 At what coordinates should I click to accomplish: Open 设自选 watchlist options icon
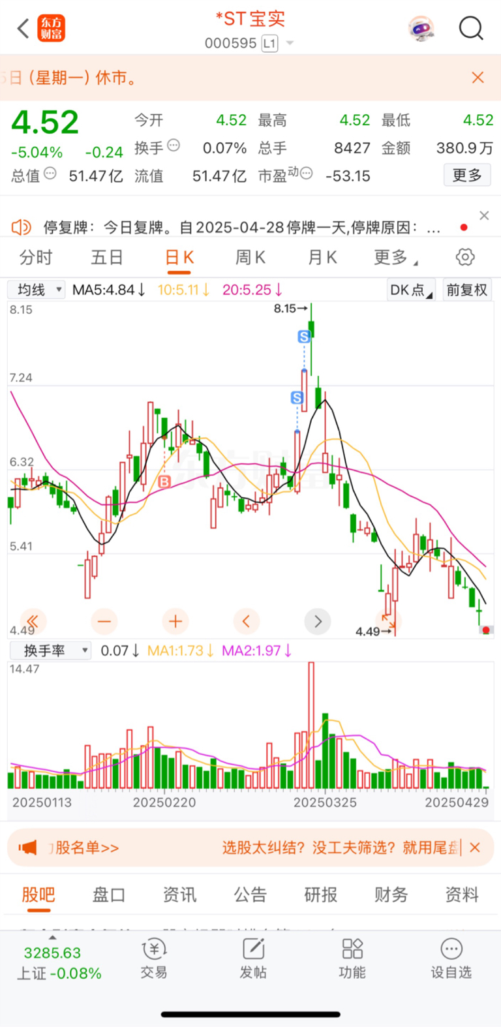pyautogui.click(x=451, y=959)
